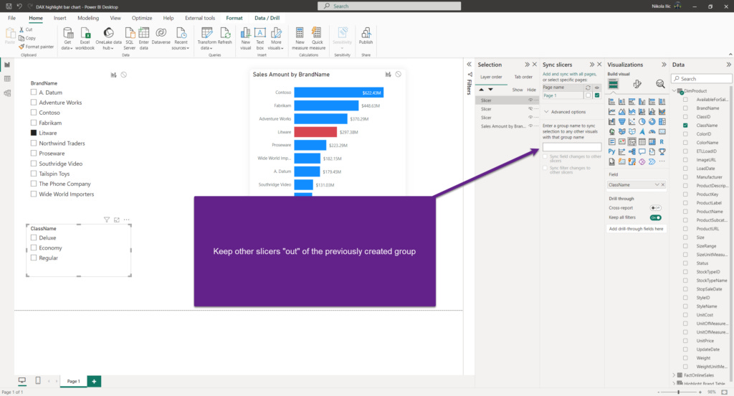Insert a Text box
This screenshot has height=396, width=734.
tap(259, 39)
